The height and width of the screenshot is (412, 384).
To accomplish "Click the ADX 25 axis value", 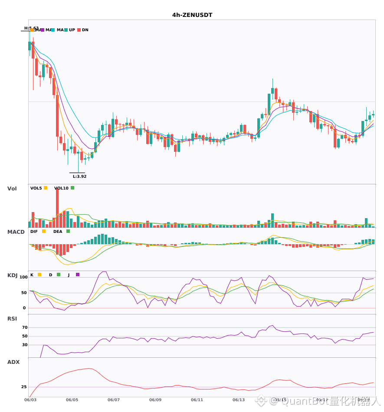I will [24, 387].
